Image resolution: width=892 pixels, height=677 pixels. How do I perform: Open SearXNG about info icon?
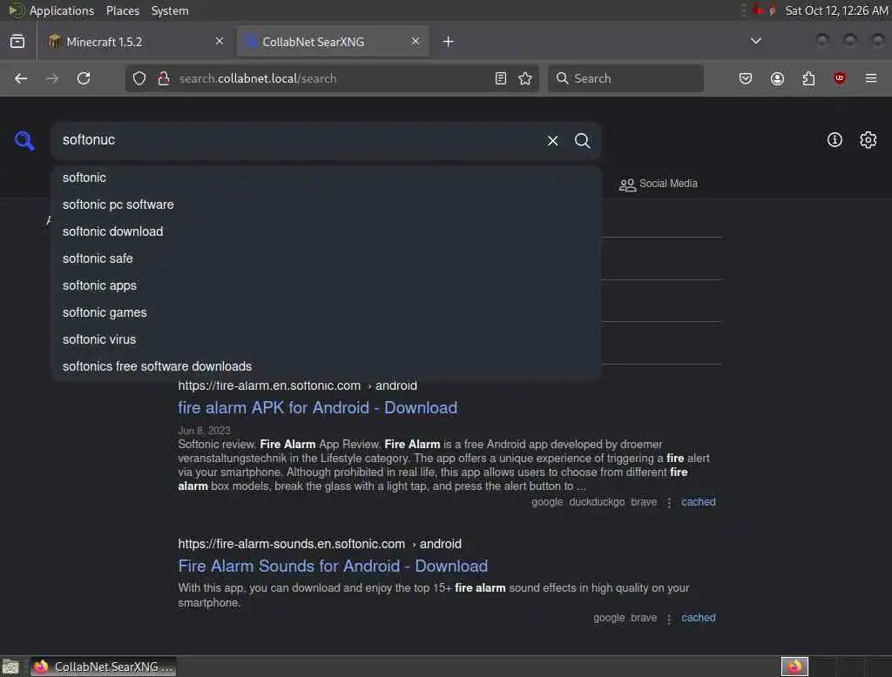click(835, 140)
